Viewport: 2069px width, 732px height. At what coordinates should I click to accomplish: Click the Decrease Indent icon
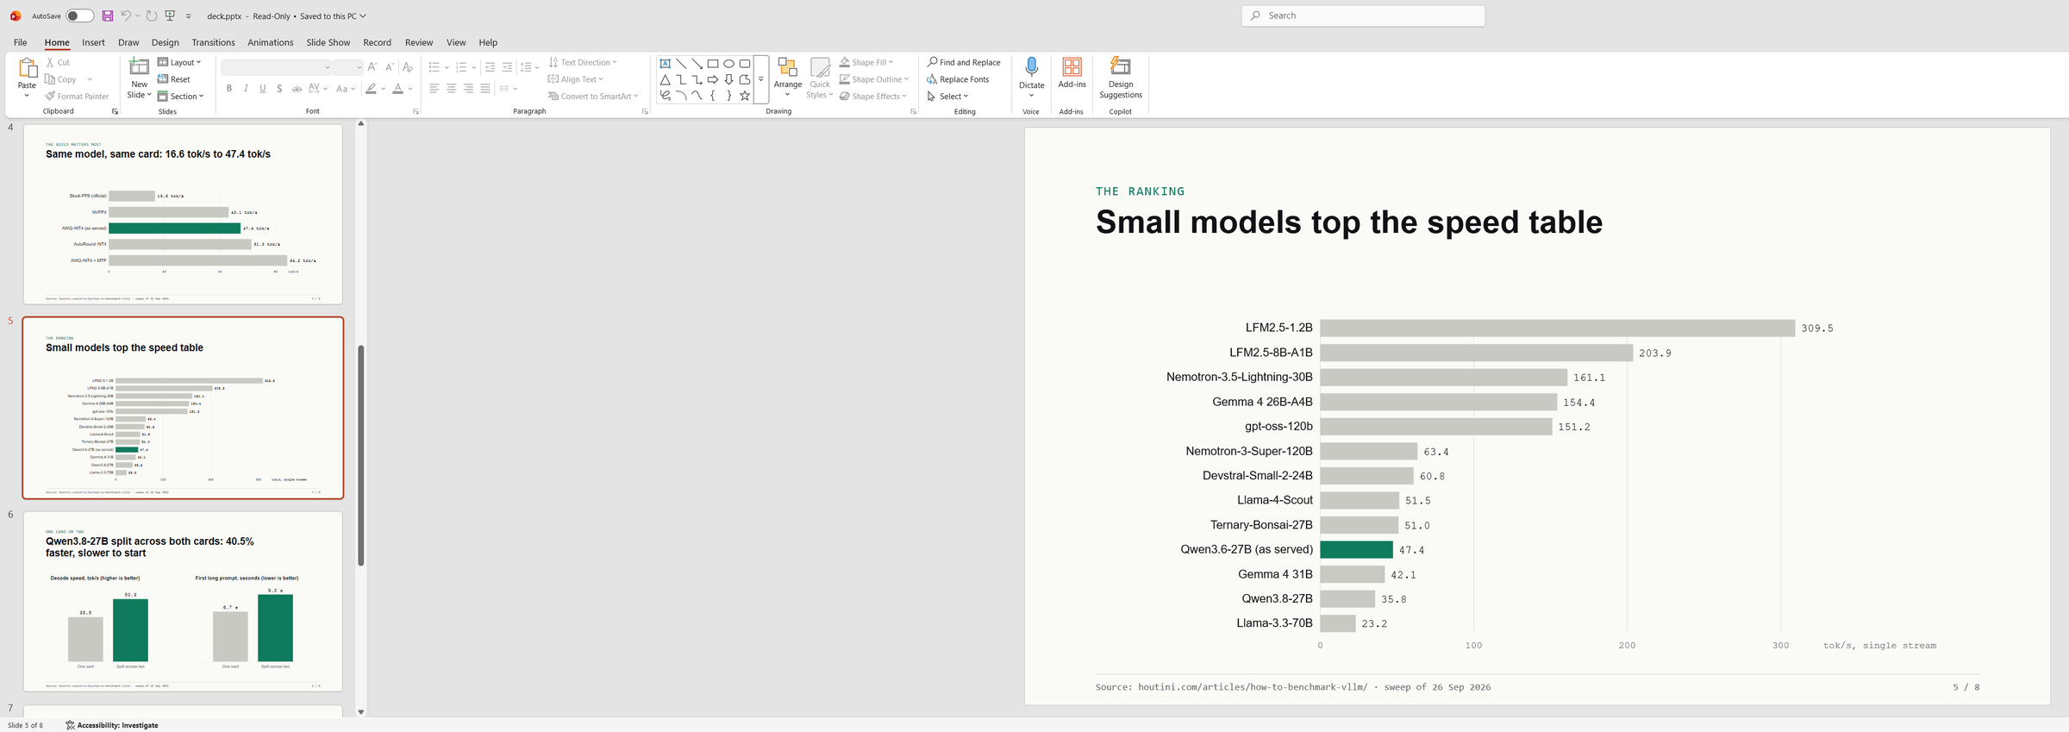(490, 66)
